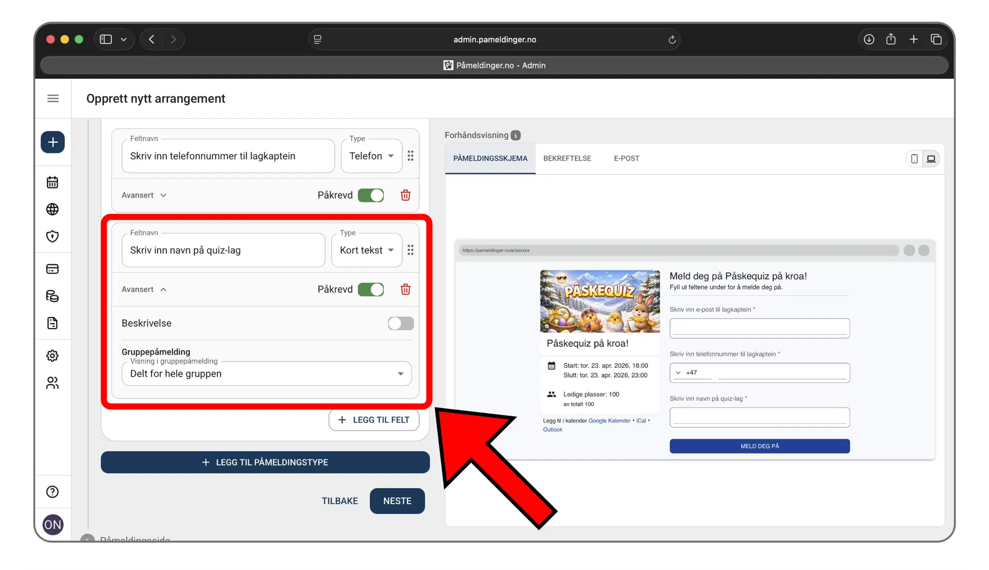The width and height of the screenshot is (989, 570).
Task: Open the Kort tekst type dropdown
Action: coord(366,250)
